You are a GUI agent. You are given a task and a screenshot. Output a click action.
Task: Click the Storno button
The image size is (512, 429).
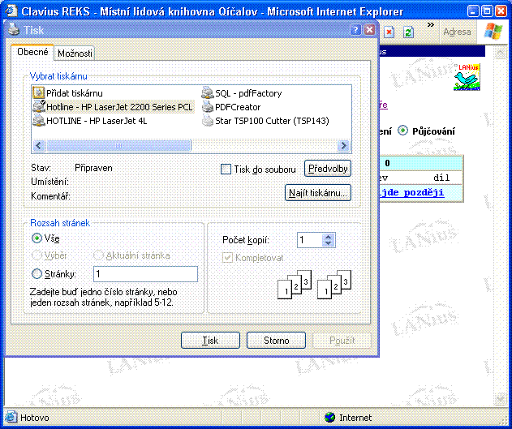(x=276, y=341)
